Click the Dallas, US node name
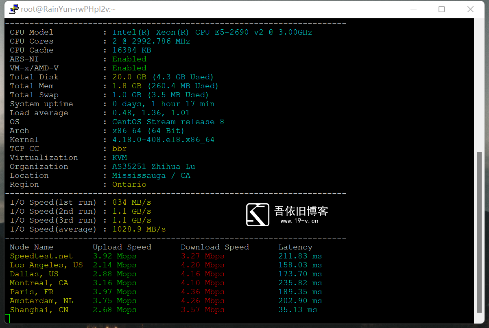The width and height of the screenshot is (489, 328). 34,274
